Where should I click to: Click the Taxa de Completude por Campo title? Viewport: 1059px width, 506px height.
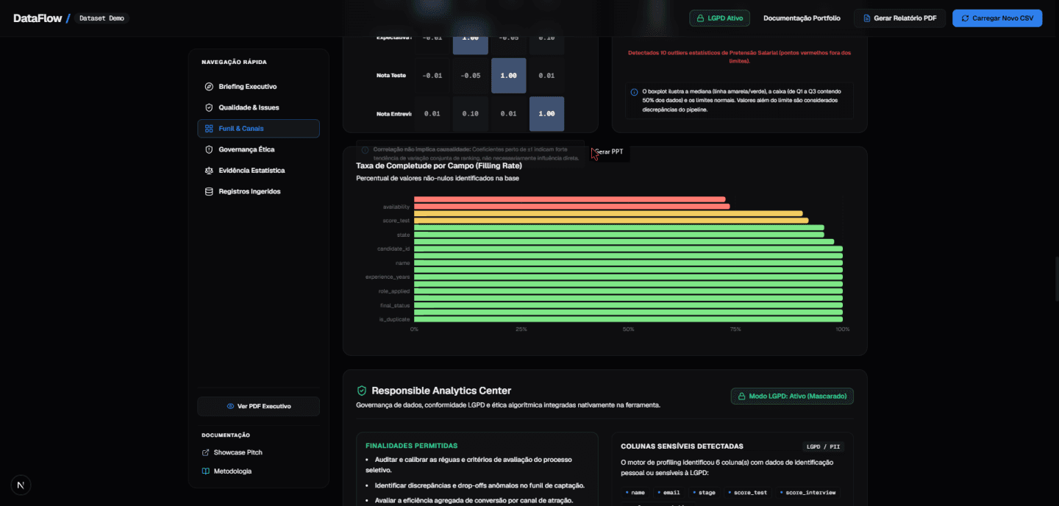(x=439, y=165)
